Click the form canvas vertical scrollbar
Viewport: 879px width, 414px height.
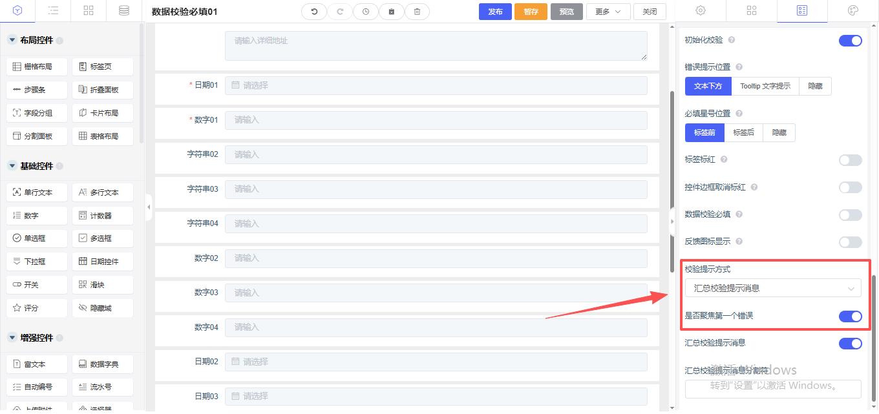pyautogui.click(x=672, y=181)
